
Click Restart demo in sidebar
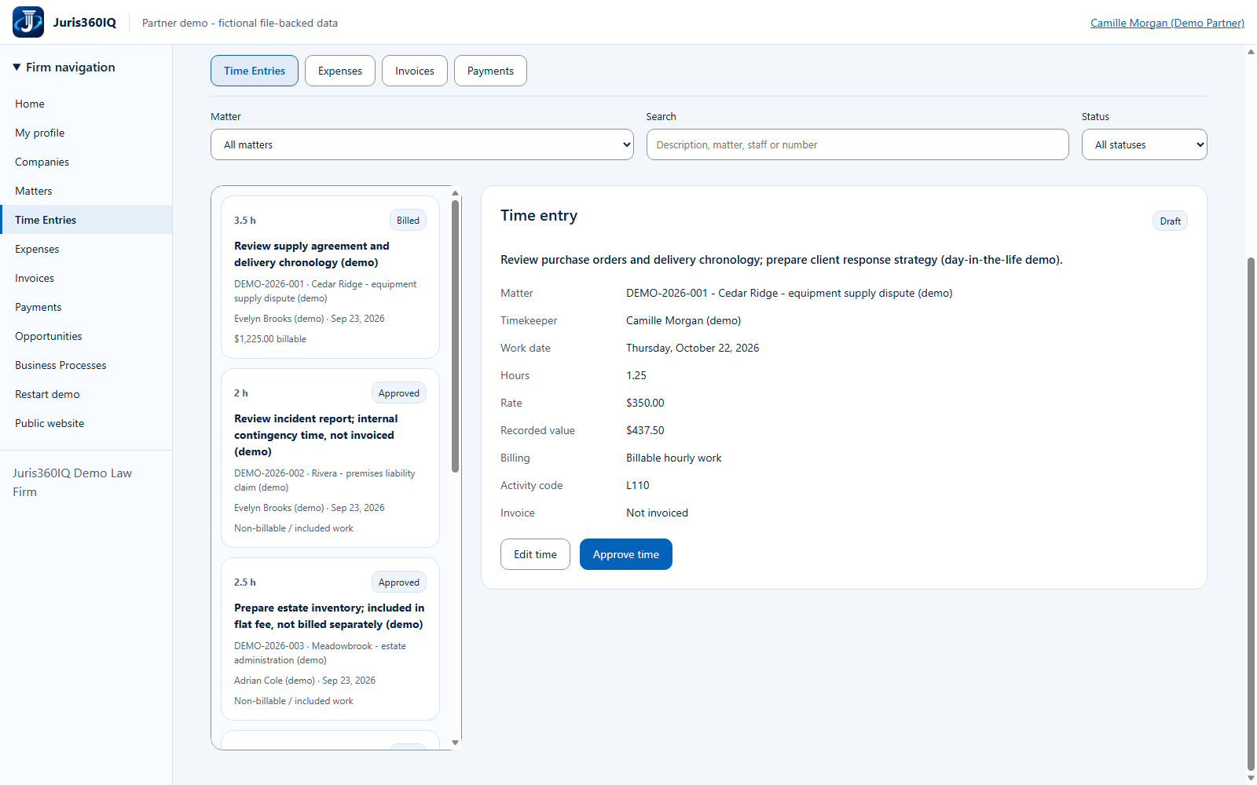(x=86, y=394)
